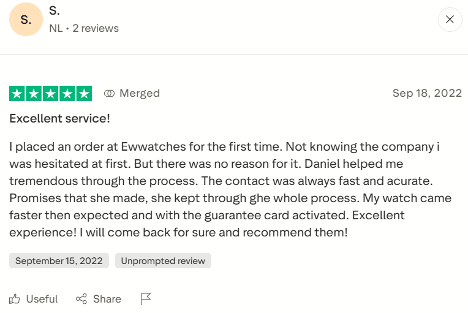
Task: Open the 'Excellent service!' review title
Action: 59,118
